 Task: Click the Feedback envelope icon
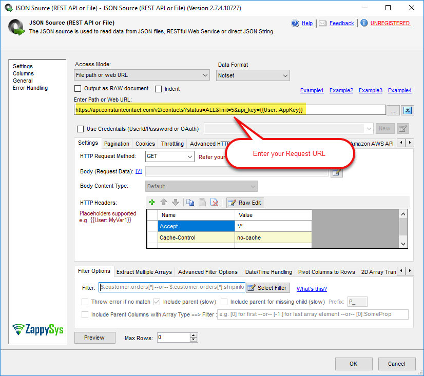322,24
